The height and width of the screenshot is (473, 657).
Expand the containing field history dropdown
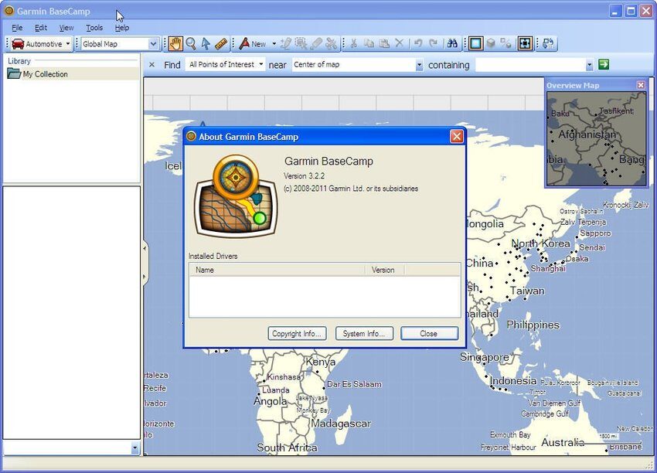(x=590, y=65)
